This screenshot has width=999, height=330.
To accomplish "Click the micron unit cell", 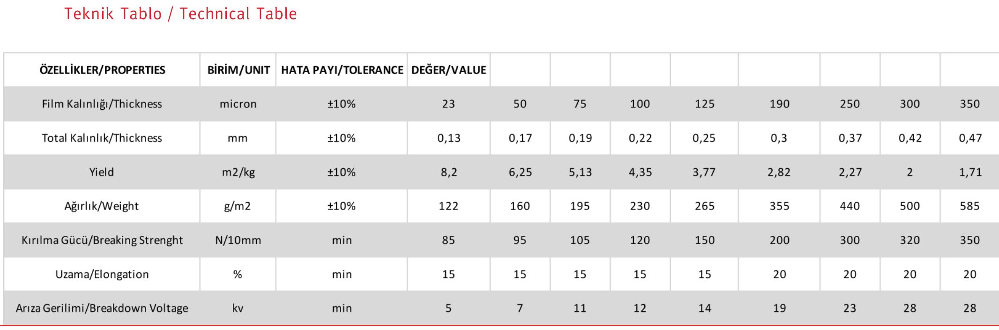I will (x=238, y=104).
